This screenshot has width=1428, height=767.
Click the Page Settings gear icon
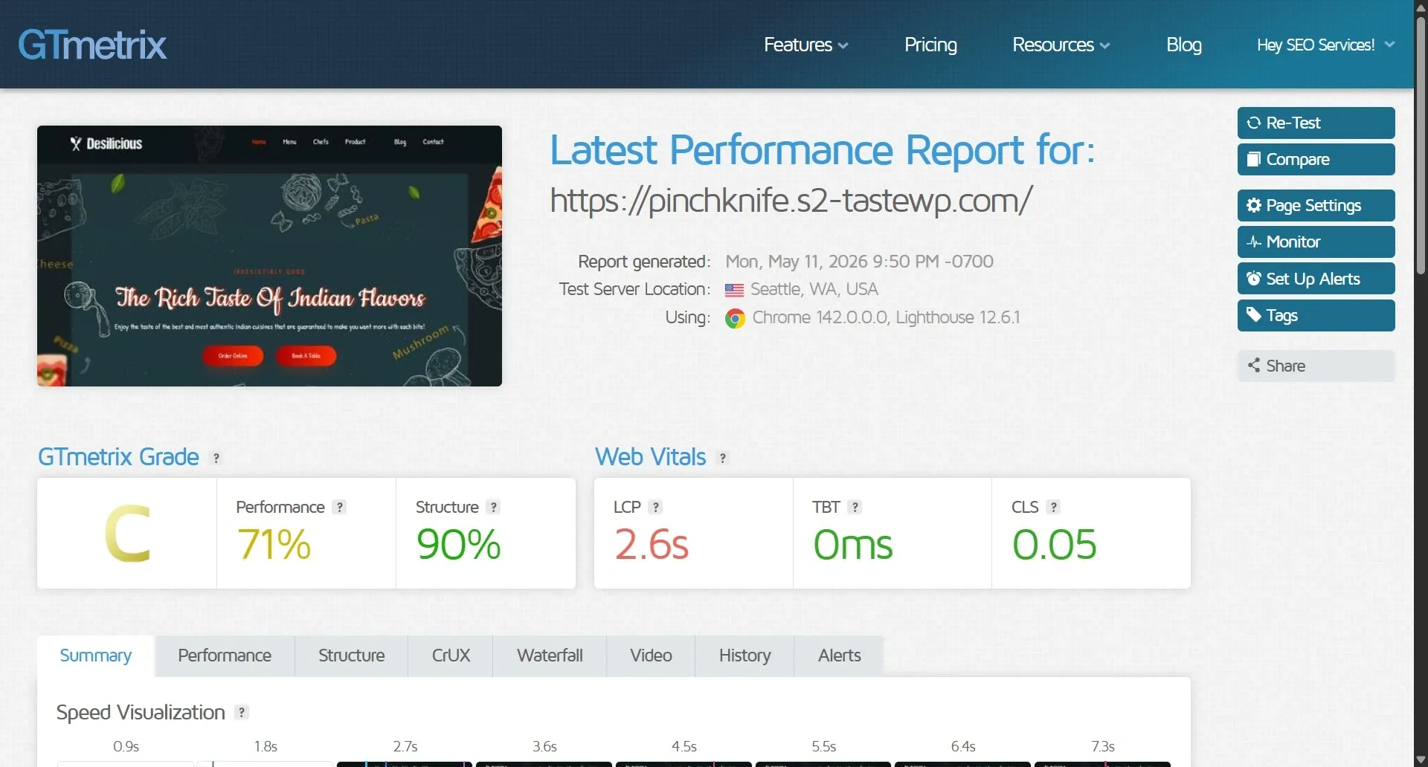click(1254, 205)
